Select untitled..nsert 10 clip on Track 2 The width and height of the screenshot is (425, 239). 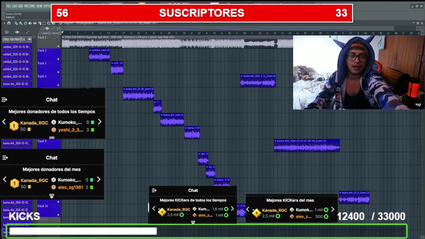pyautogui.click(x=99, y=55)
